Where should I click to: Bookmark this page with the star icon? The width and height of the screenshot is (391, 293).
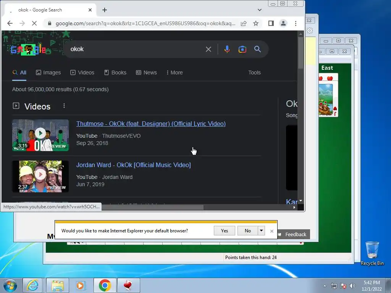pyautogui.click(x=255, y=23)
